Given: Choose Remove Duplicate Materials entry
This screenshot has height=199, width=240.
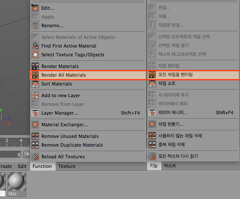Looking at the screenshot, I should (x=88, y=145).
